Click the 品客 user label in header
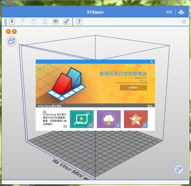The height and width of the screenshot is (186, 191). point(169,12)
